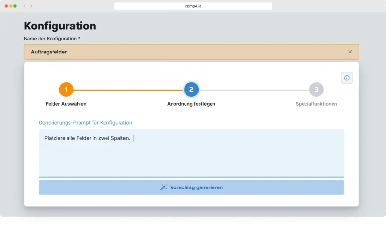Click the Vorschlag generieren button
The height and width of the screenshot is (227, 386).
click(x=191, y=187)
